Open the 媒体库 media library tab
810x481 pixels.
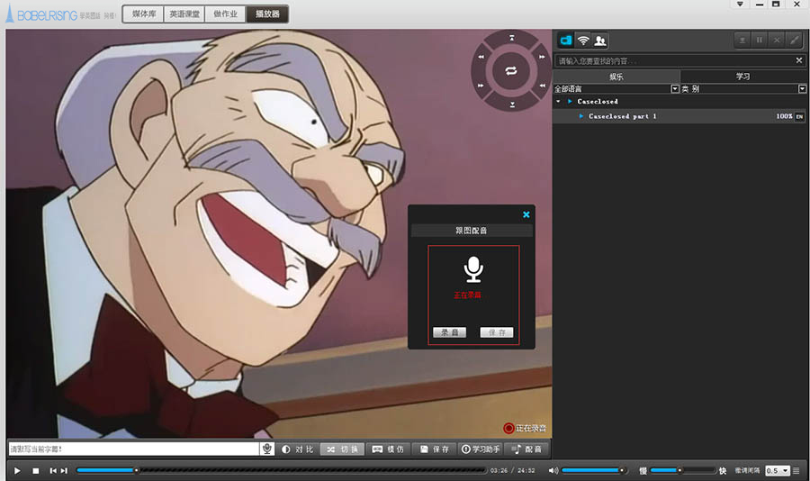(x=144, y=14)
